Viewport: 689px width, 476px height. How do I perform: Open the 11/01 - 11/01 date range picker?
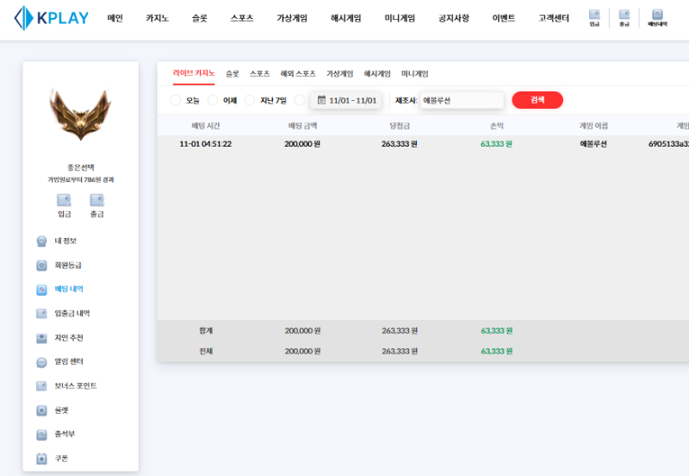coord(346,101)
